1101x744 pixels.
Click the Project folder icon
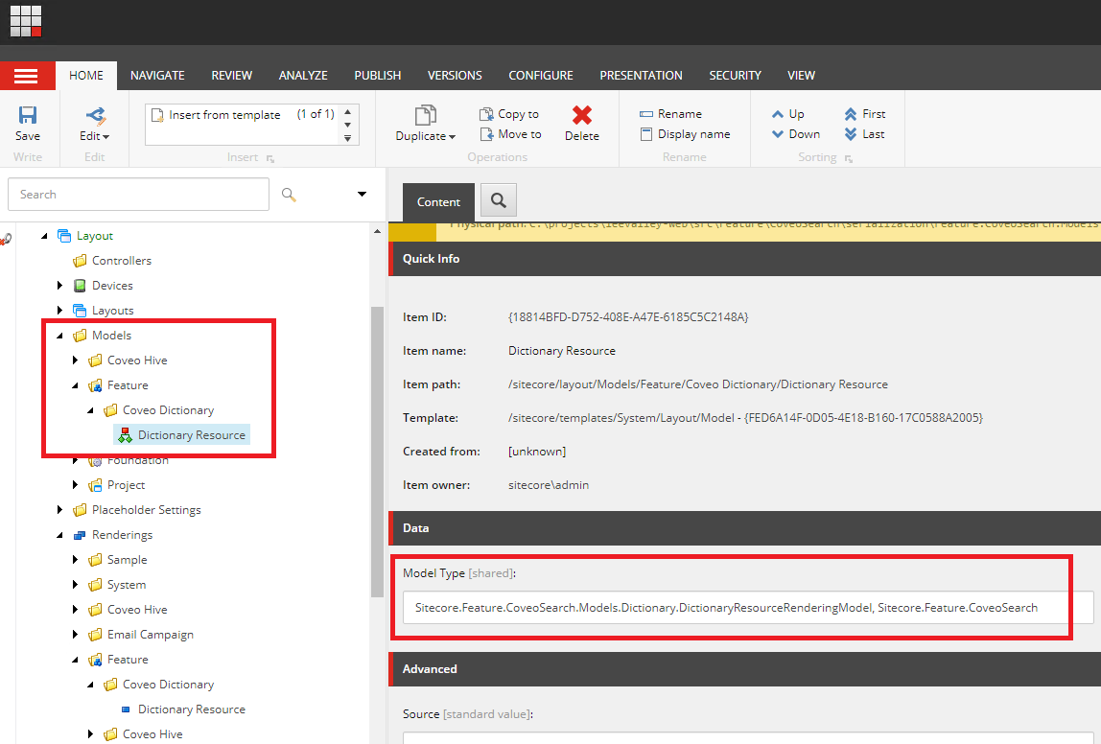point(96,485)
